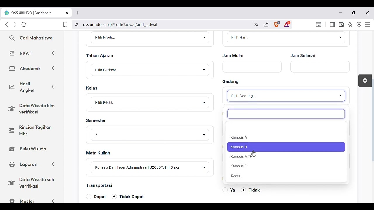The image size is (374, 210).
Task: Open Data Wisuda blm verifikasi link
Action: (37, 109)
